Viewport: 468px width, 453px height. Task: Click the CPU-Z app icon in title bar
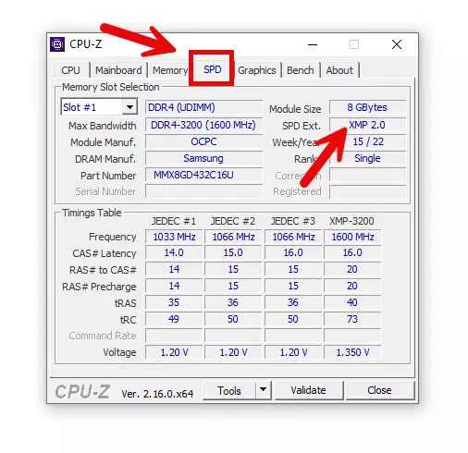pyautogui.click(x=57, y=44)
